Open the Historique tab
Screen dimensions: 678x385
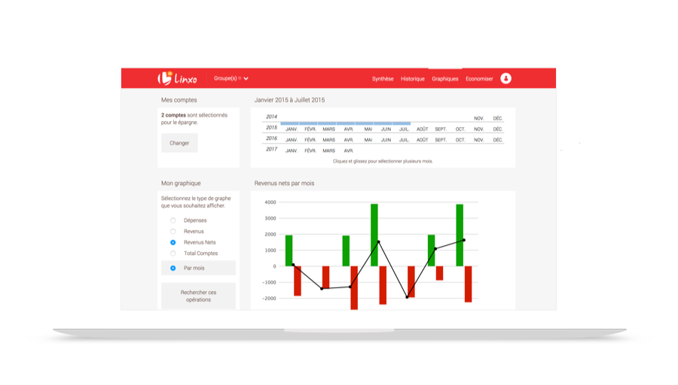click(x=413, y=79)
